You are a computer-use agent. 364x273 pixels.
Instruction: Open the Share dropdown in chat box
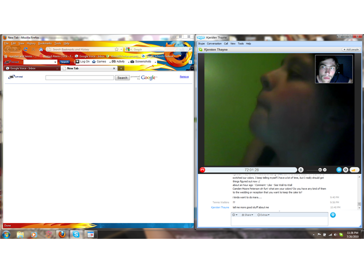pyautogui.click(x=248, y=215)
